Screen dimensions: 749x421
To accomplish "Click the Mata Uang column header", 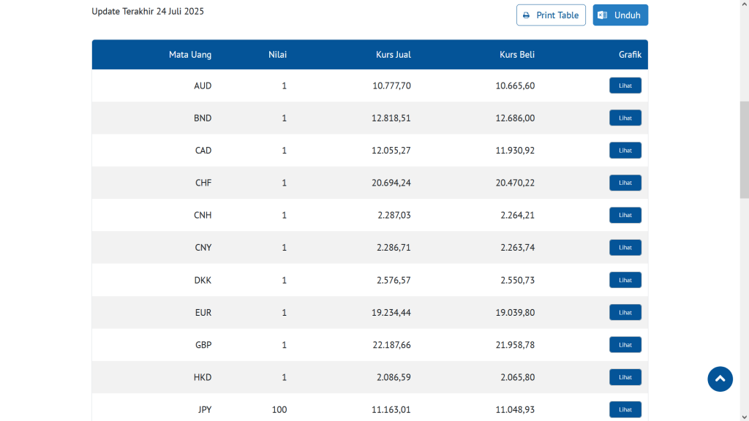I will click(x=190, y=55).
